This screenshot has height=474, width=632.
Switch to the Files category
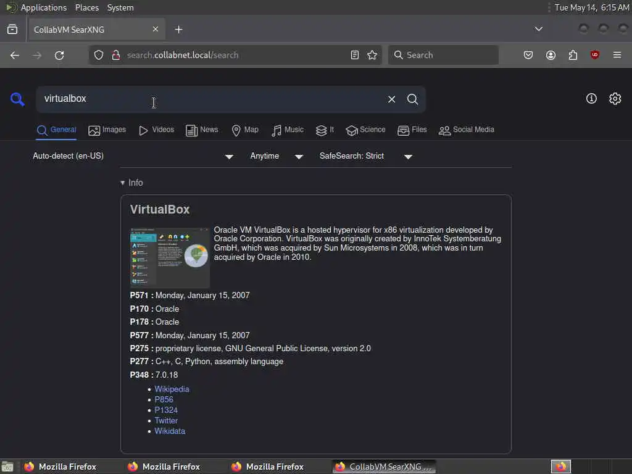pos(412,130)
